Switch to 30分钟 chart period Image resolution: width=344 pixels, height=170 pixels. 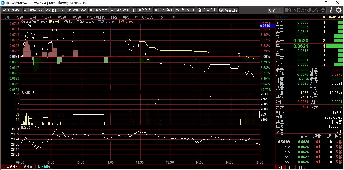tap(61, 17)
